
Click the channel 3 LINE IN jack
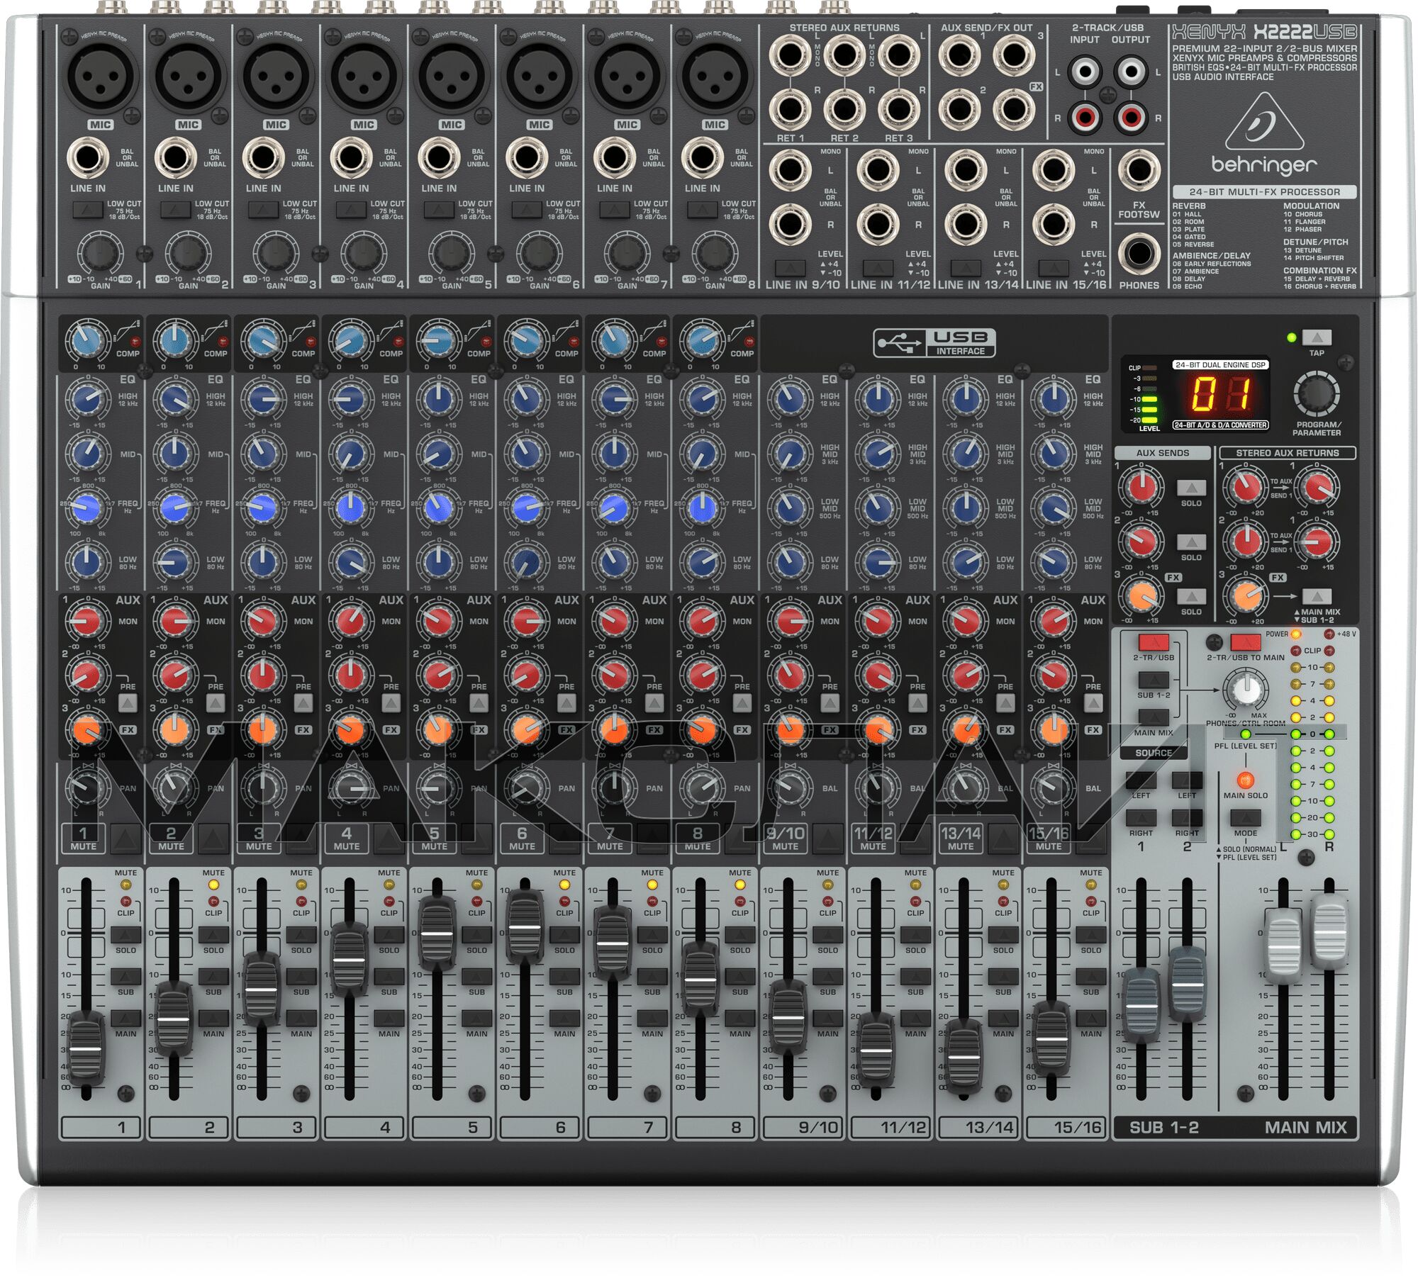point(263,158)
